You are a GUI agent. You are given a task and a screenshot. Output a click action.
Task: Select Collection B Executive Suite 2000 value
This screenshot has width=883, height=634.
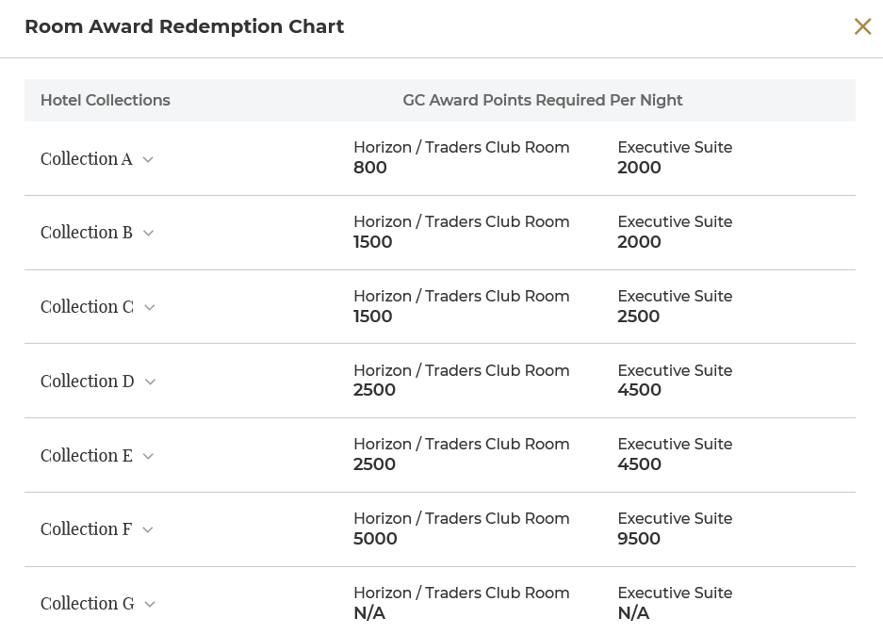coord(639,241)
